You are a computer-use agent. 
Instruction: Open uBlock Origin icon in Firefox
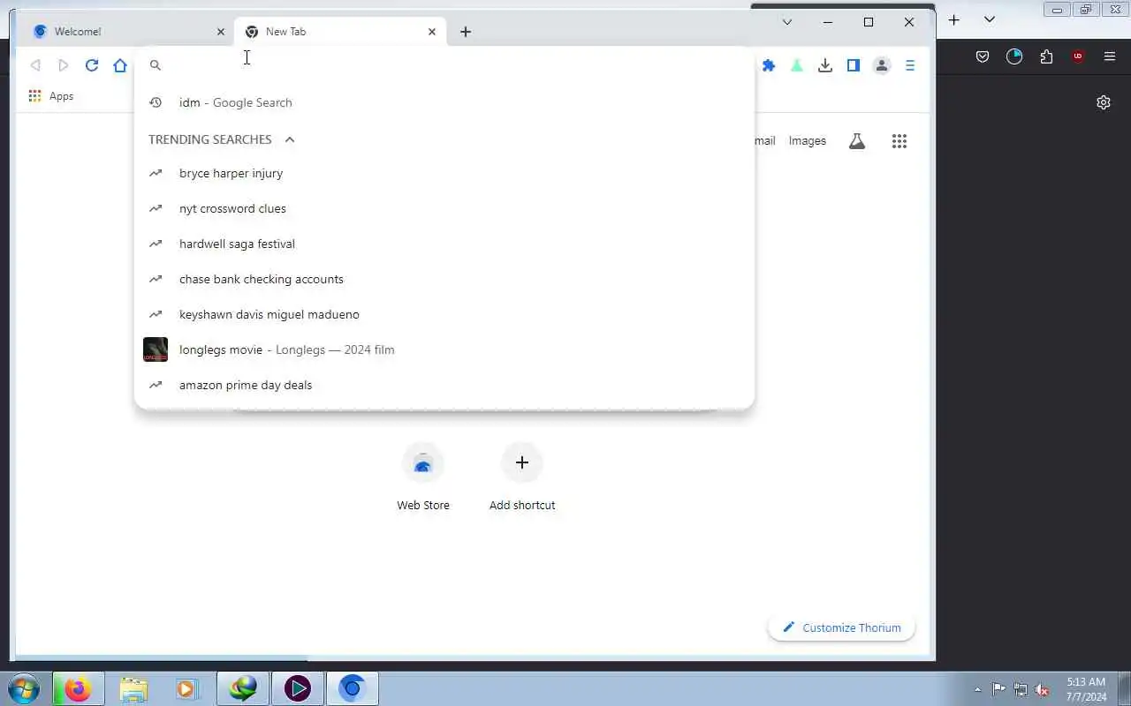pyautogui.click(x=1078, y=56)
